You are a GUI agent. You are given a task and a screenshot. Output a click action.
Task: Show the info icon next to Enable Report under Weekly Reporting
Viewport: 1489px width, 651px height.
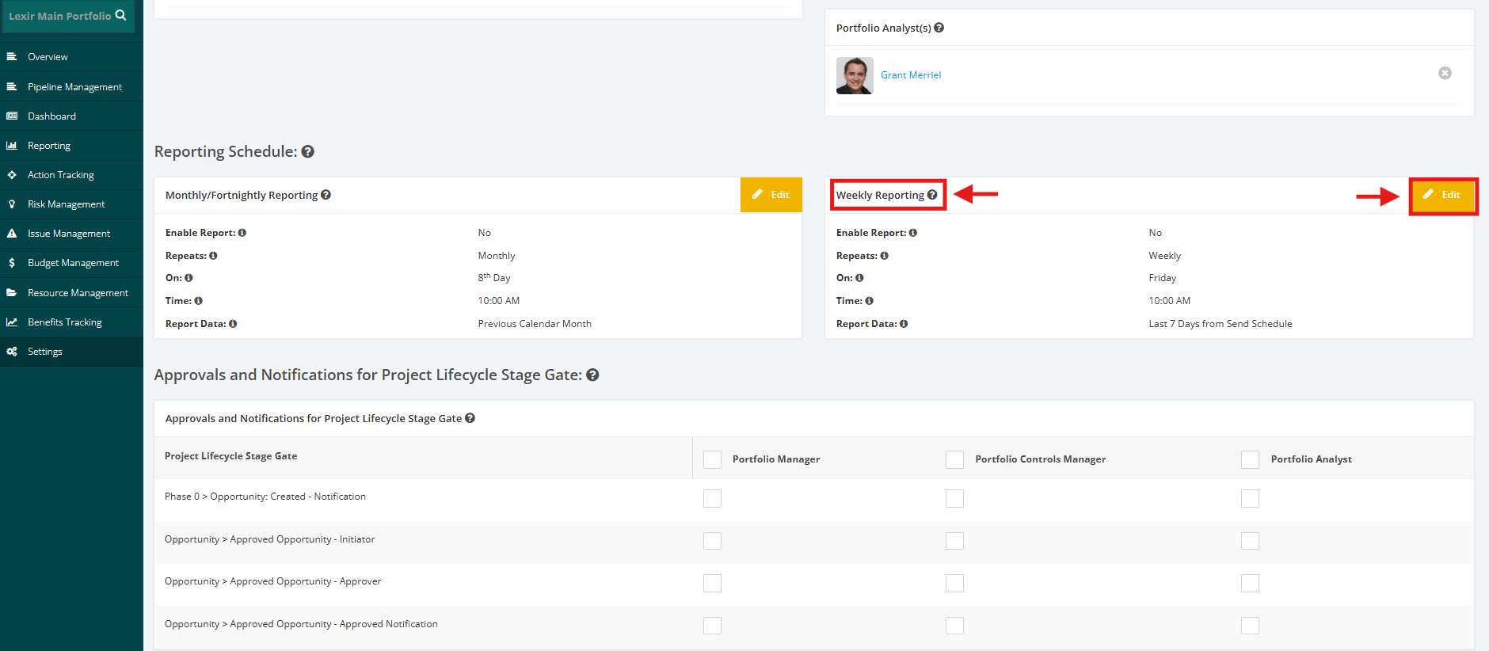913,233
